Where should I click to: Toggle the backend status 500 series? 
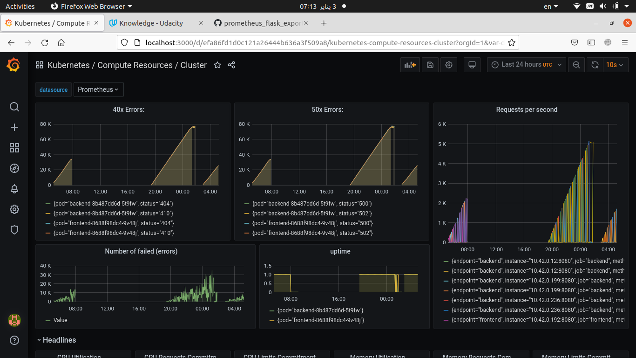(312, 203)
